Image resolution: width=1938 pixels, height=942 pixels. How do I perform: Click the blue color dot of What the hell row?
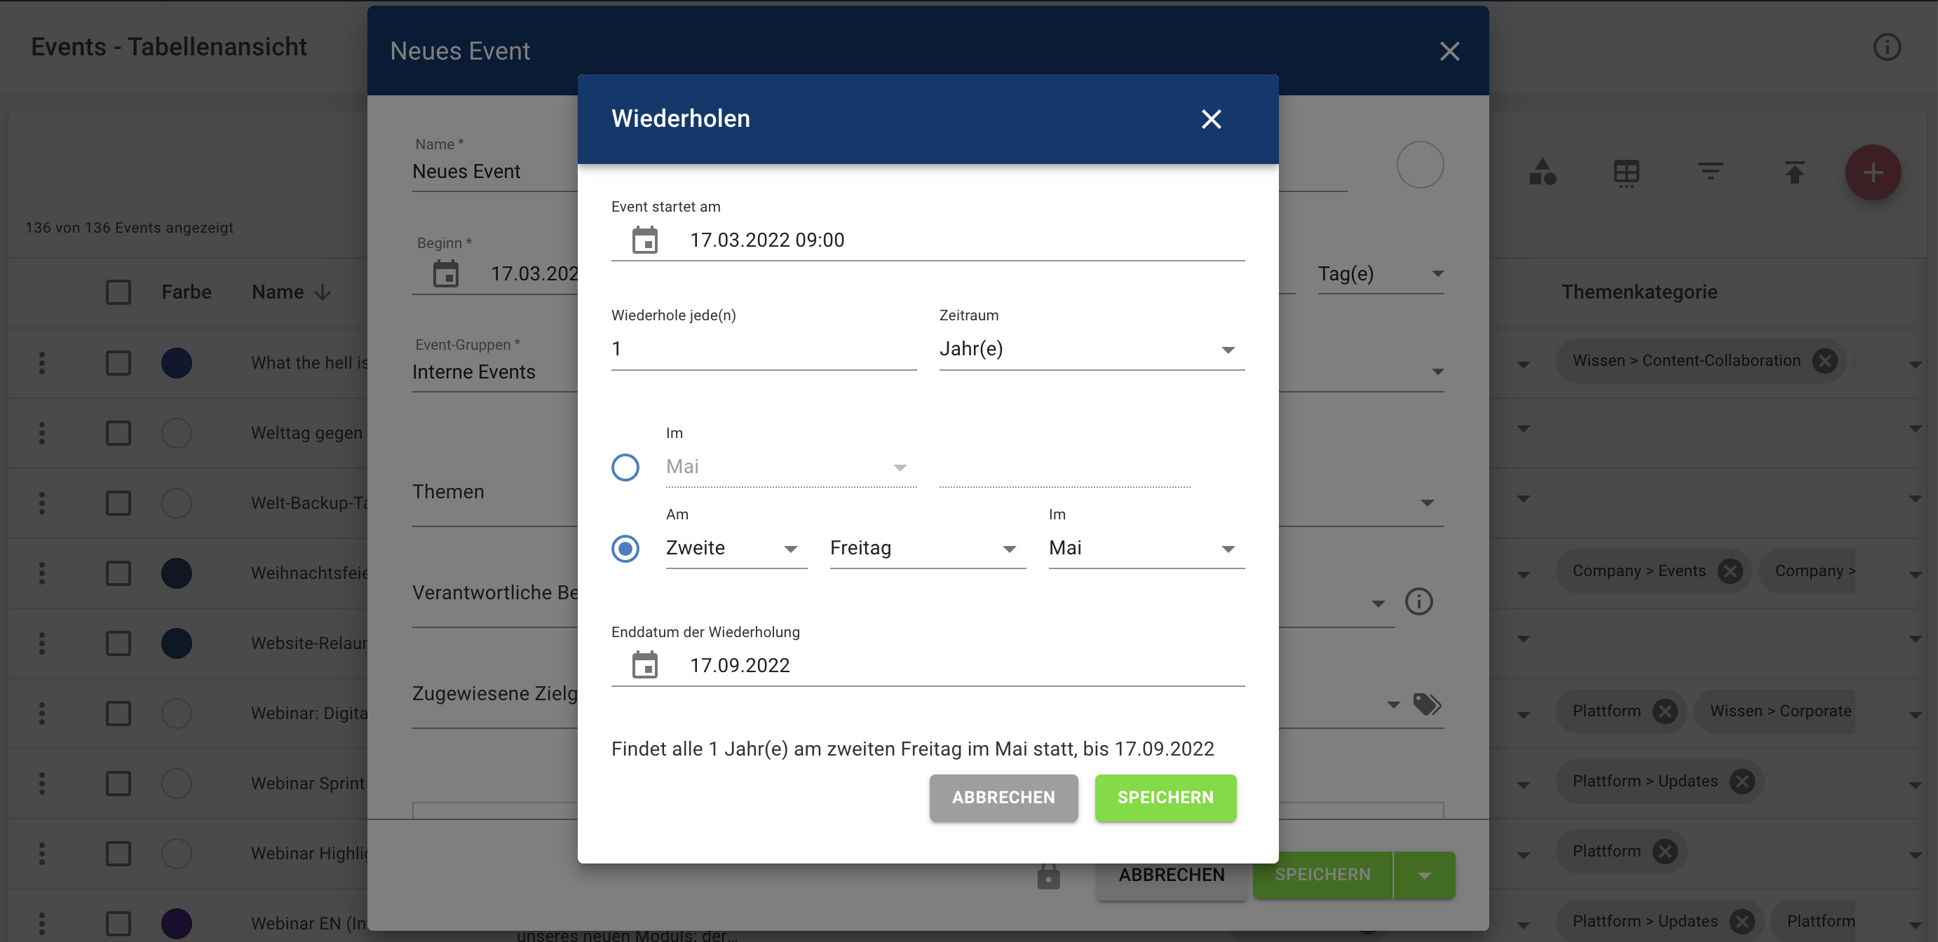177,363
